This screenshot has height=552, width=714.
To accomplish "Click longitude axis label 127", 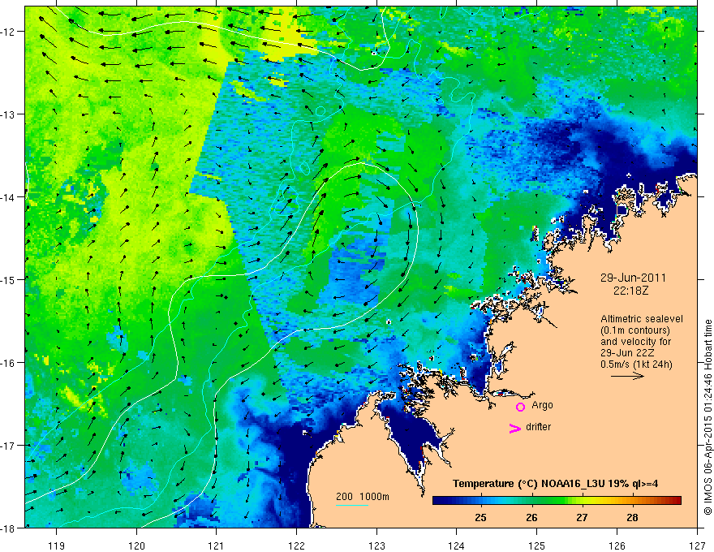I will coord(697,546).
